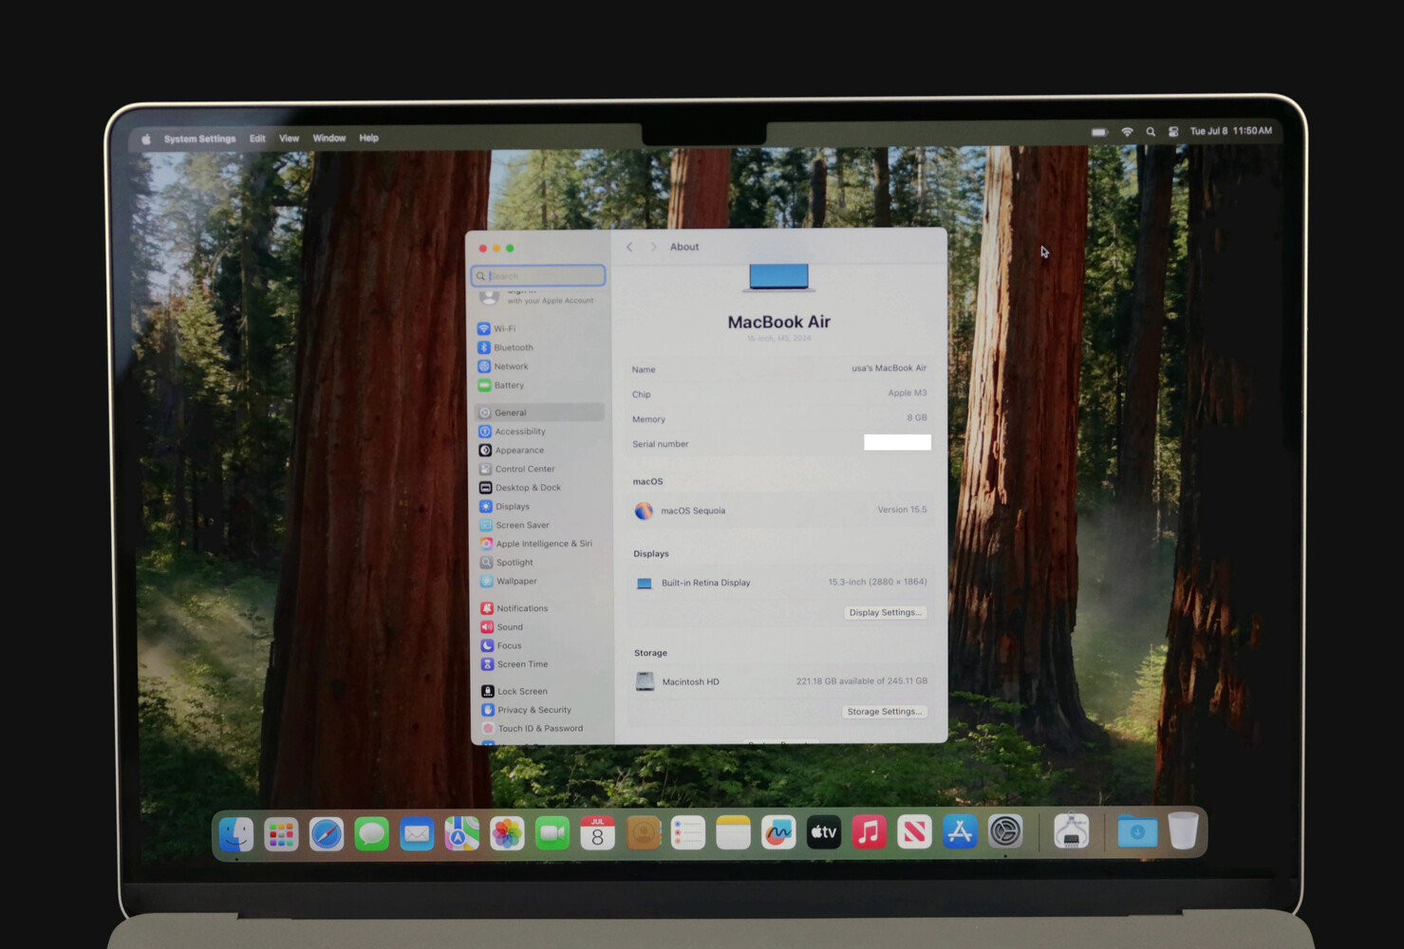Go forward with the right chevron
The height and width of the screenshot is (949, 1404).
[x=653, y=247]
